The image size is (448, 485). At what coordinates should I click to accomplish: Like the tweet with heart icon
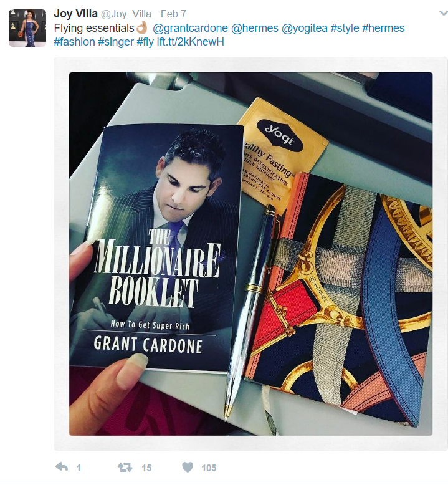188,467
